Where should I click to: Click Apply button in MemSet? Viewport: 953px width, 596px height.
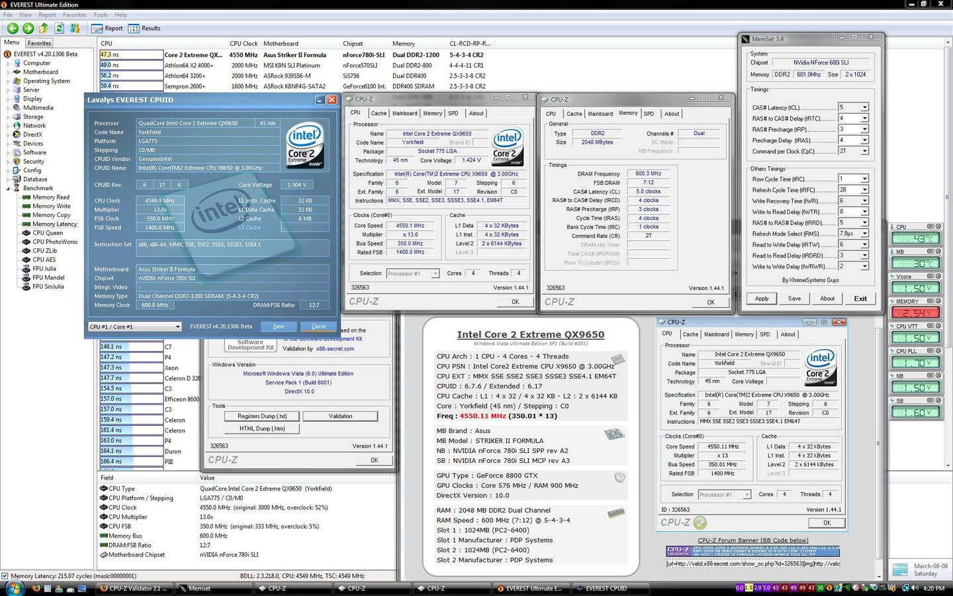(762, 299)
